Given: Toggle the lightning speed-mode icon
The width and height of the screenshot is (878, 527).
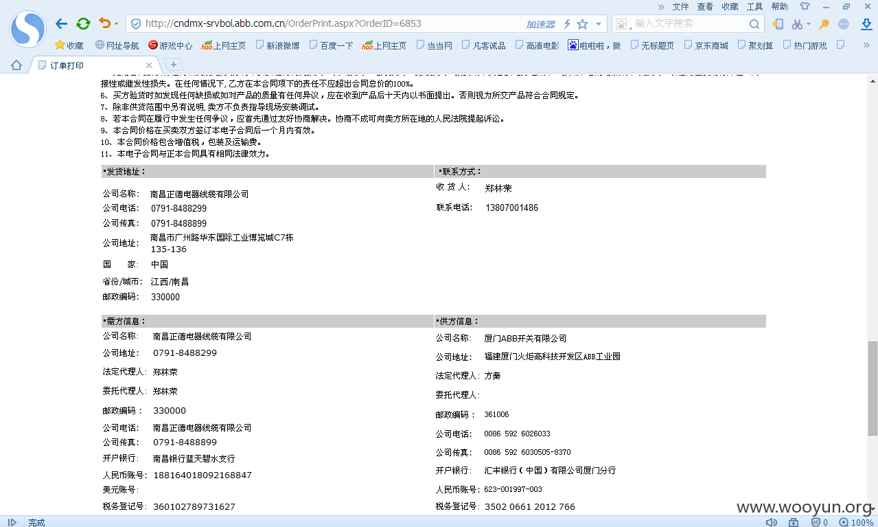Looking at the screenshot, I should [x=567, y=24].
